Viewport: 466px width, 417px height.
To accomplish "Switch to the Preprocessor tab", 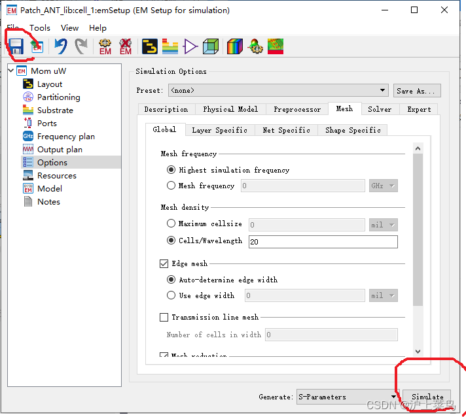I will tap(297, 109).
